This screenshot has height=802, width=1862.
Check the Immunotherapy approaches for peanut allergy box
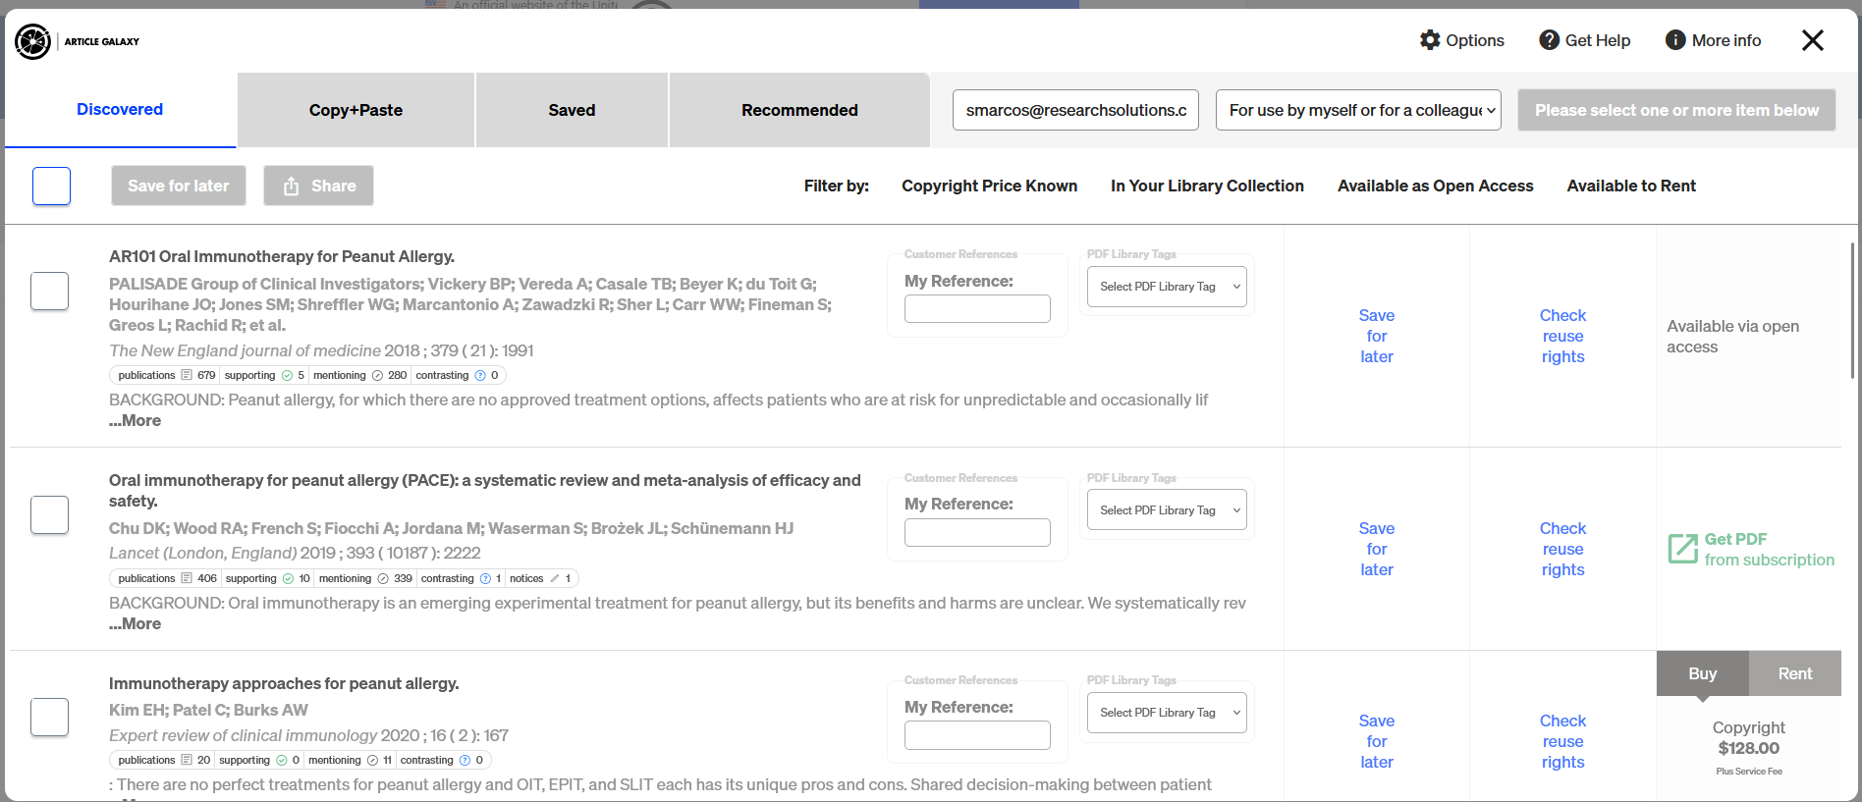pyautogui.click(x=49, y=717)
